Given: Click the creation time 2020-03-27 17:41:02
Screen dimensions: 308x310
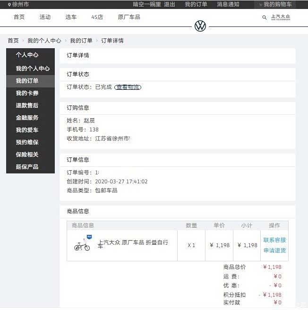Looking at the screenshot, I should (x=121, y=181).
